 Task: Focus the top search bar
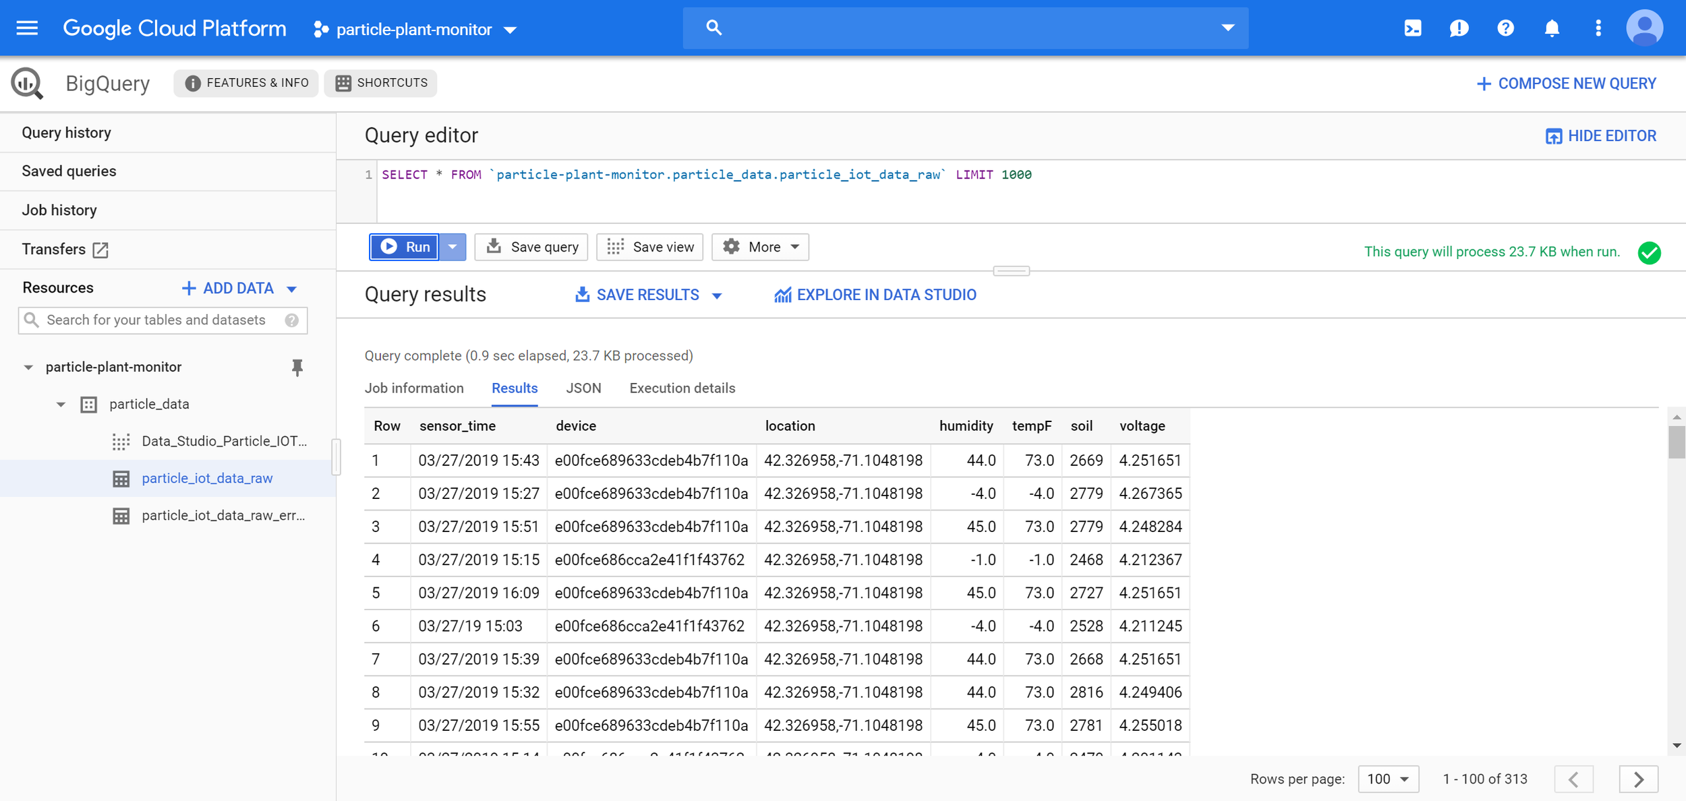pyautogui.click(x=965, y=28)
